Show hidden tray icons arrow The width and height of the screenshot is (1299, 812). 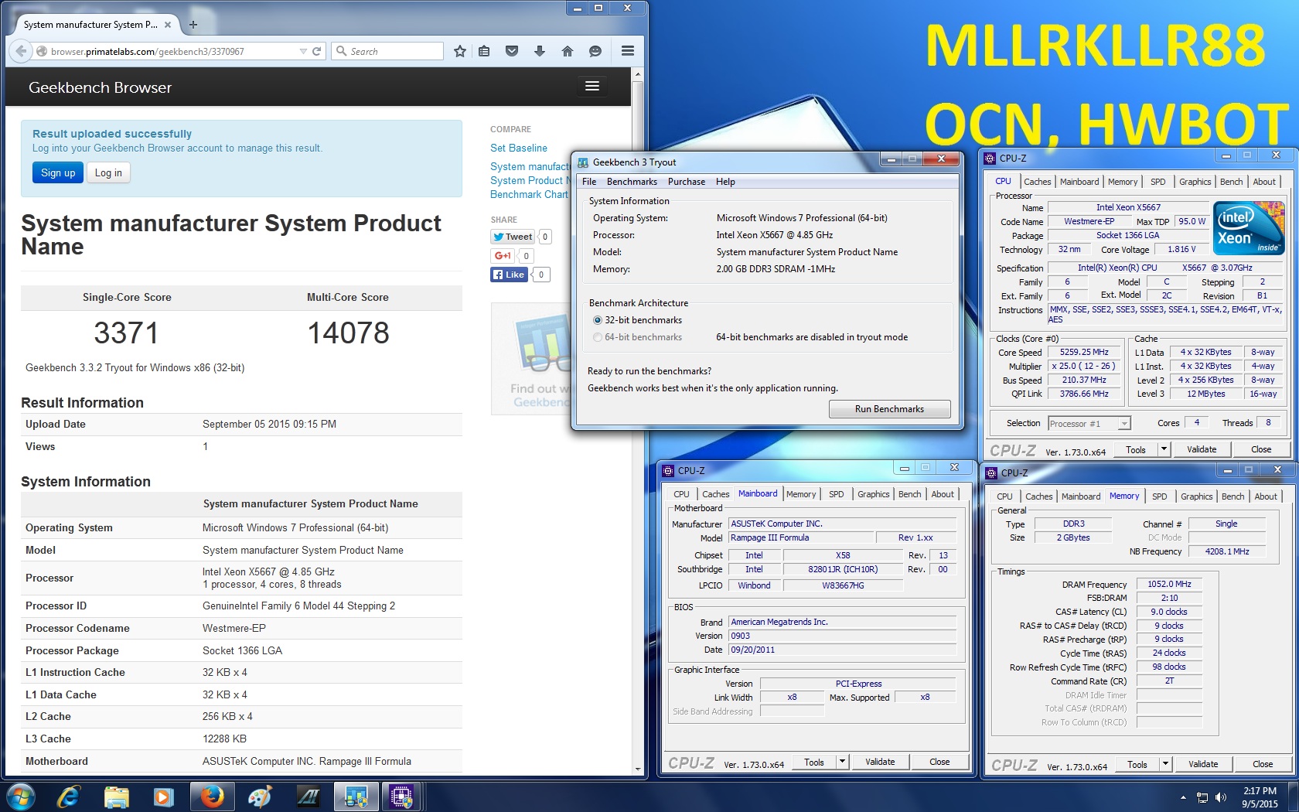[1182, 797]
